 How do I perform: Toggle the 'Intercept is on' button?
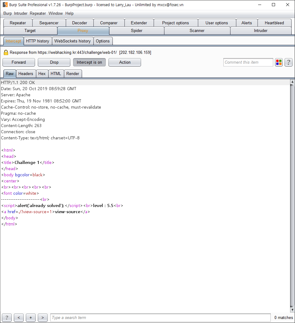click(x=89, y=62)
